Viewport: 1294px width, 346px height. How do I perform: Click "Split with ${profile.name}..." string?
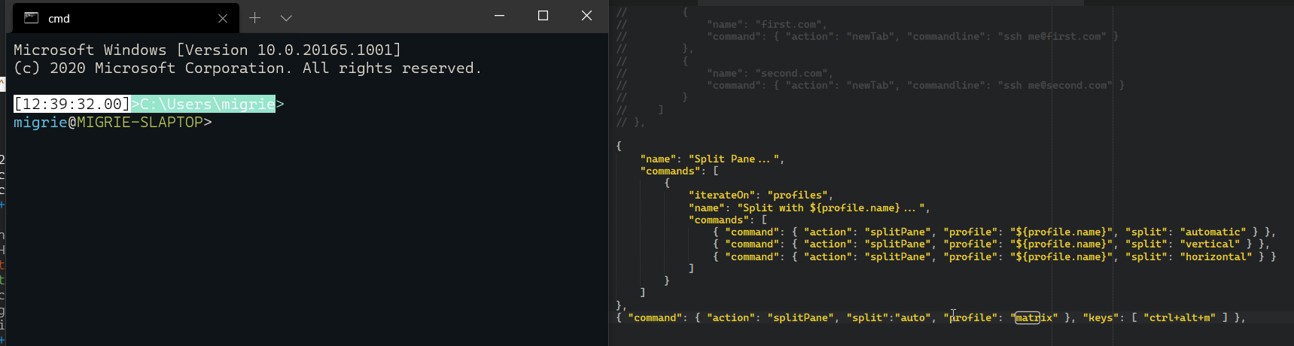(833, 208)
